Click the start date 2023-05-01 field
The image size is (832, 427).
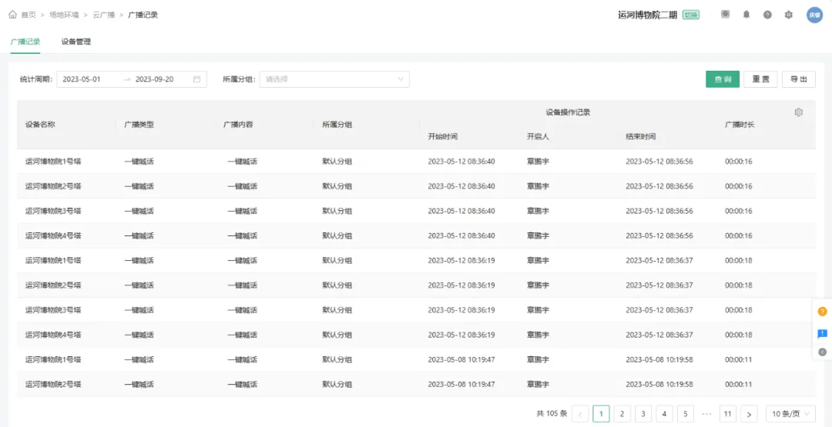[82, 79]
